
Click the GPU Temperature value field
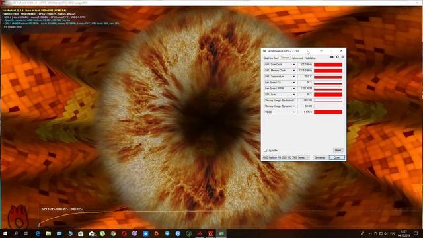click(305, 77)
